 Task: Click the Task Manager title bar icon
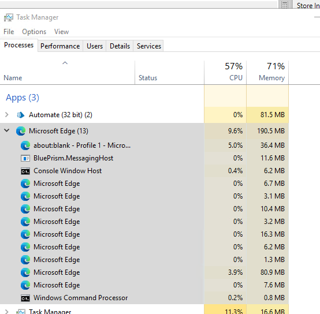pyautogui.click(x=9, y=17)
